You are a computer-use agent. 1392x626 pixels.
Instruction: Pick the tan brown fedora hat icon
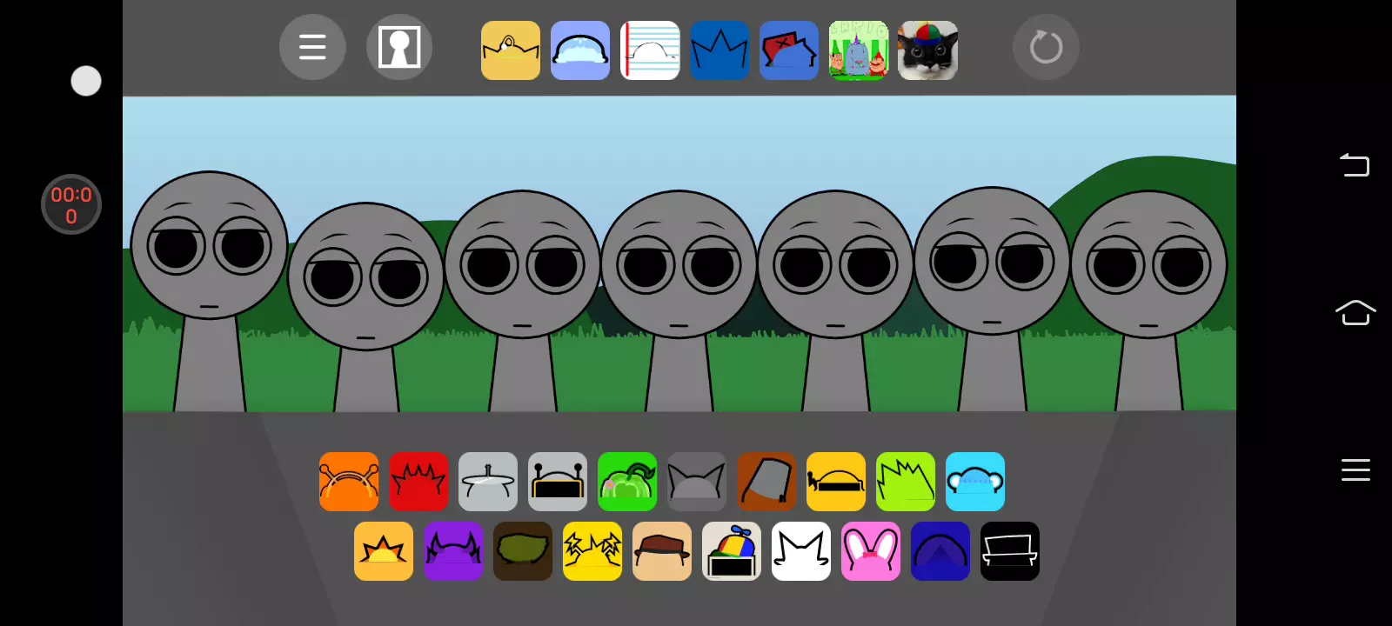coord(662,551)
